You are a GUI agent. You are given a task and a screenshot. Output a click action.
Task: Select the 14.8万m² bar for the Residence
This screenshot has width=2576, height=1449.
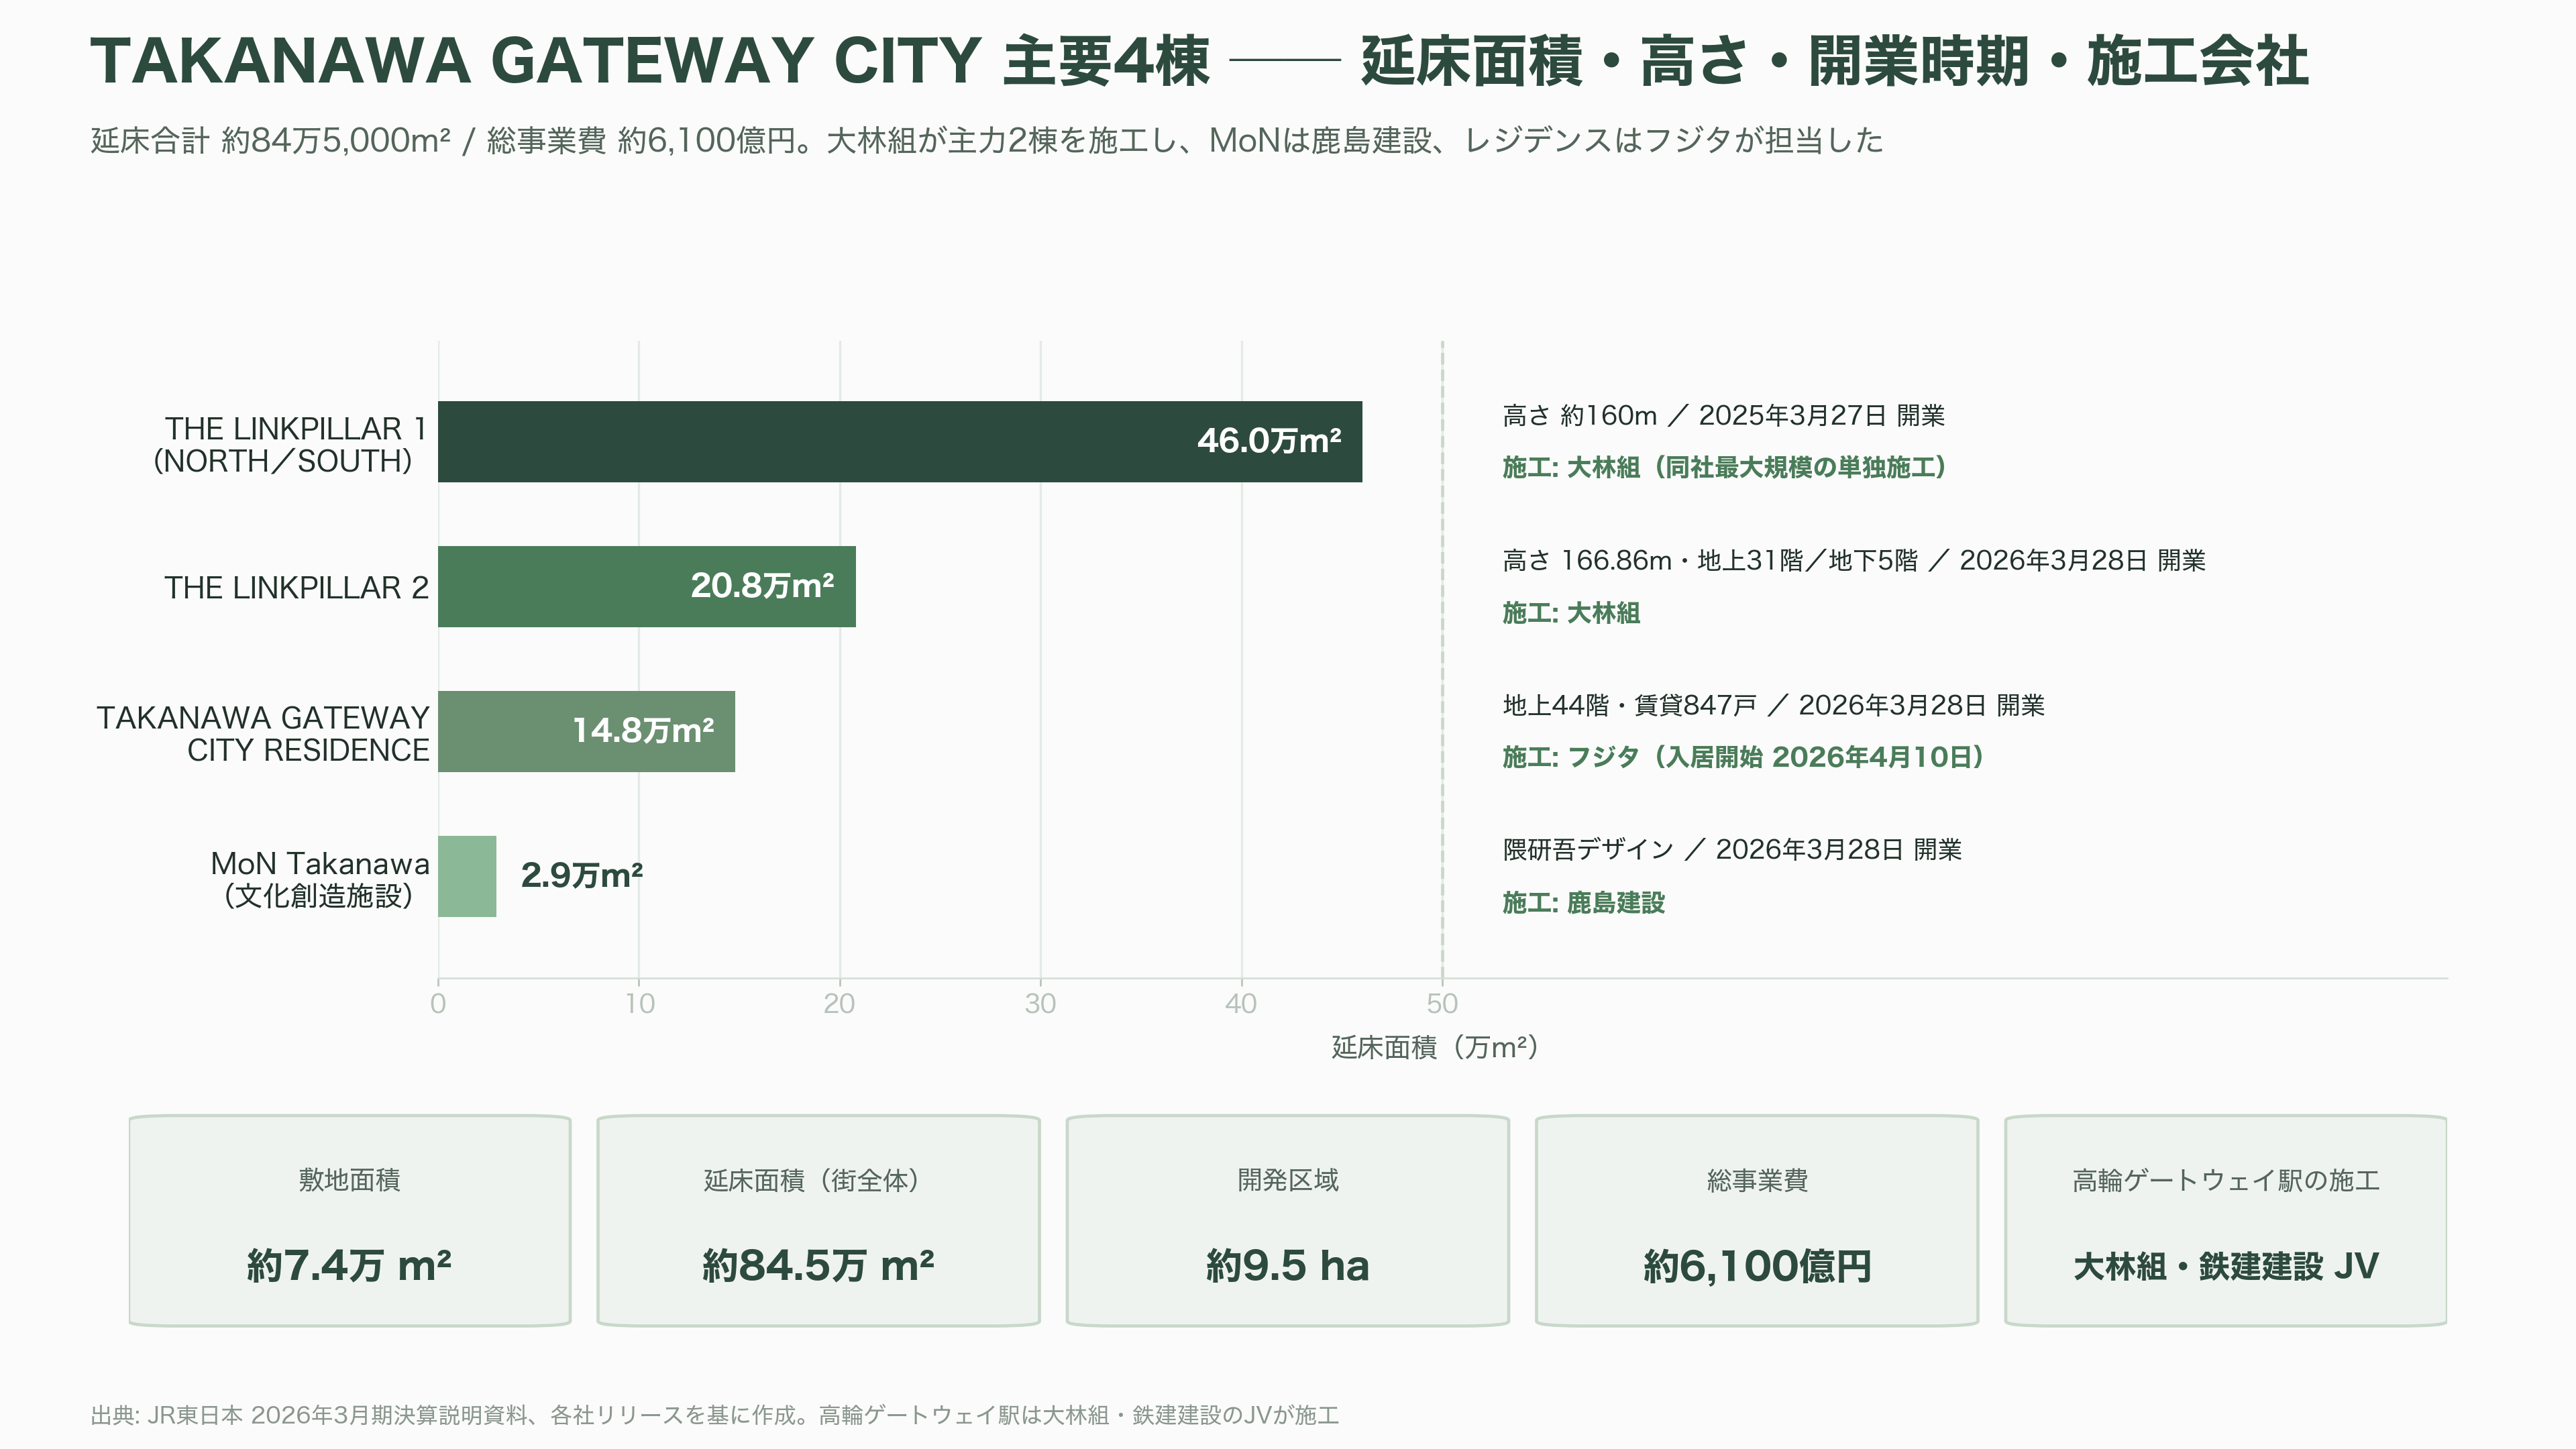coord(586,731)
